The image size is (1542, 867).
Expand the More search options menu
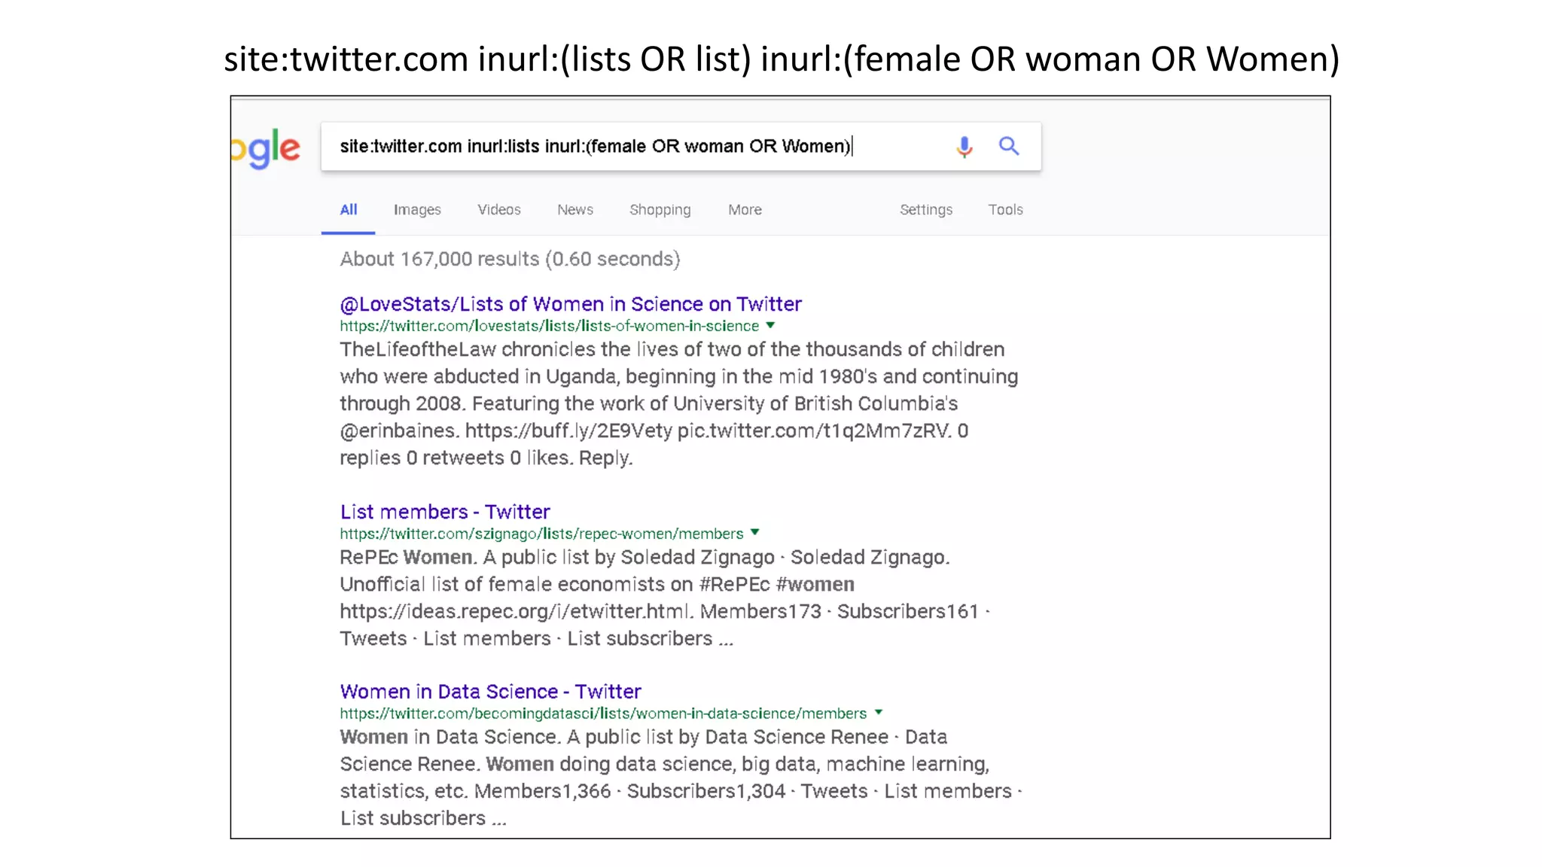[745, 210]
